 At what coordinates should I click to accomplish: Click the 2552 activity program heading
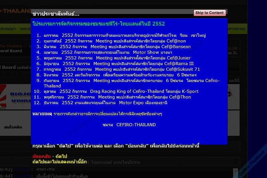click(x=98, y=24)
